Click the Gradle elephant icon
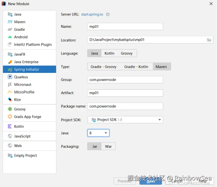Screen dimensions: 217x187 pyautogui.click(x=10, y=29)
